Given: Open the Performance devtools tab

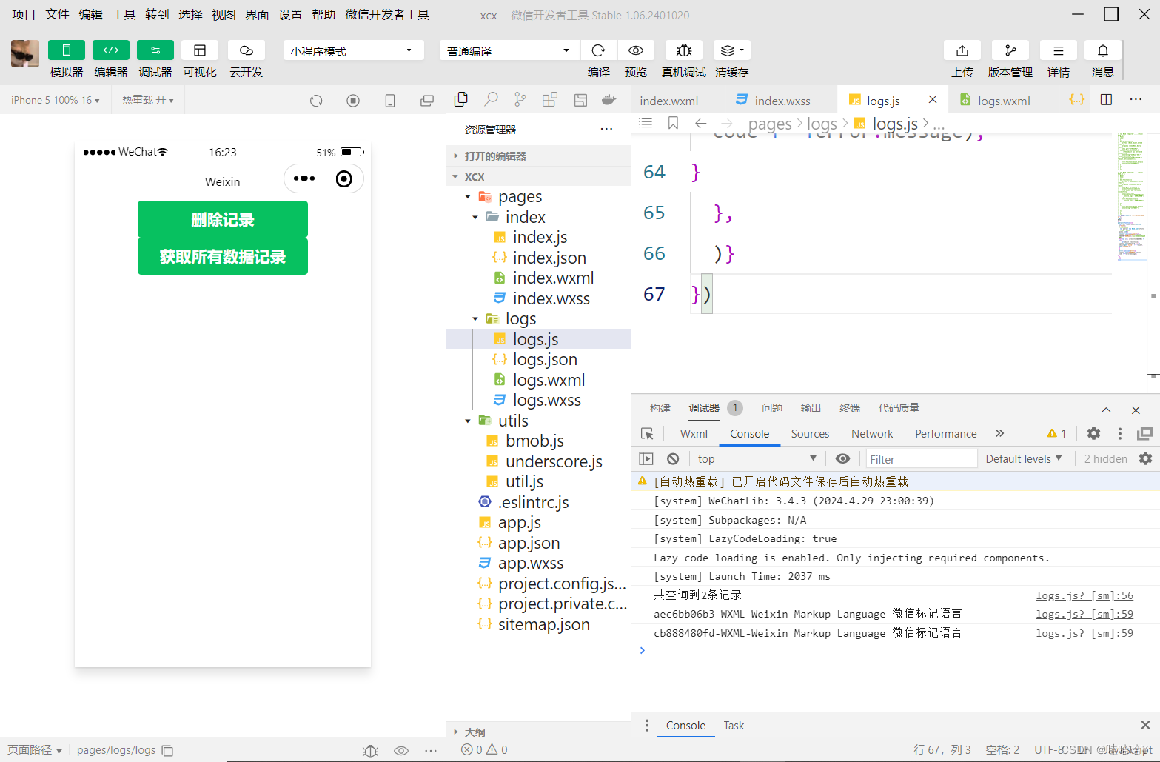Looking at the screenshot, I should tap(945, 434).
